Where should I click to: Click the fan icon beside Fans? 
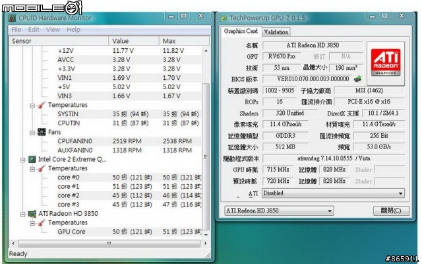click(42, 132)
